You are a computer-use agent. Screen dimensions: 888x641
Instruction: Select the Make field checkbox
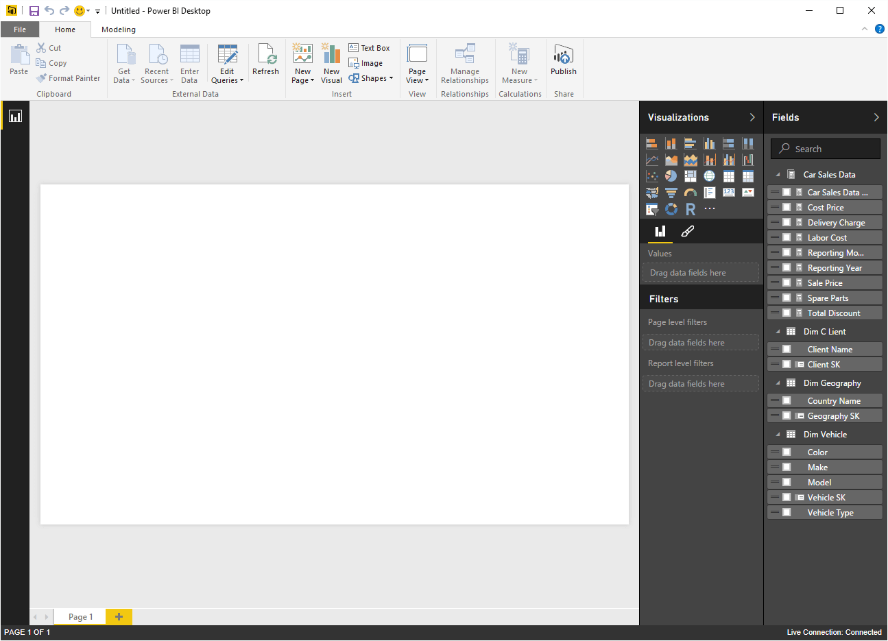[787, 468]
